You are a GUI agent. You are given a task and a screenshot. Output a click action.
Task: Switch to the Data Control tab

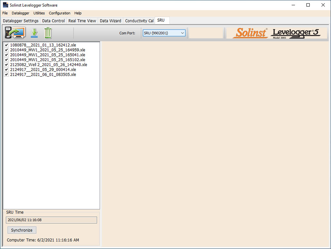(53, 21)
